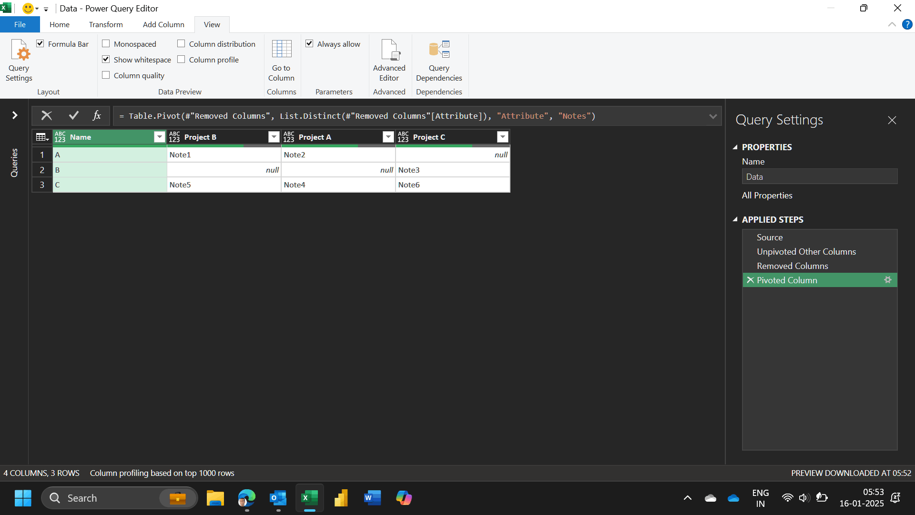915x515 pixels.
Task: Open Project B column filter dropdown
Action: point(274,137)
